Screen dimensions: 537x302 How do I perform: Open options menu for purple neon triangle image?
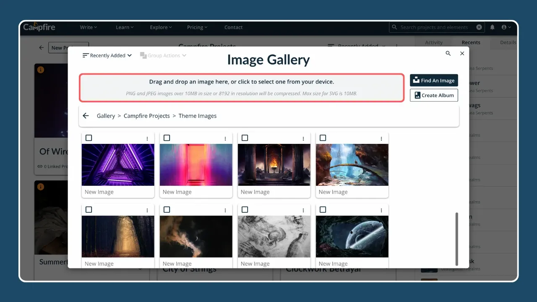147,138
